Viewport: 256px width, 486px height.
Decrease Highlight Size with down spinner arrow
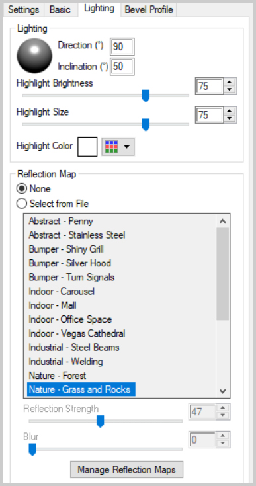(230, 119)
